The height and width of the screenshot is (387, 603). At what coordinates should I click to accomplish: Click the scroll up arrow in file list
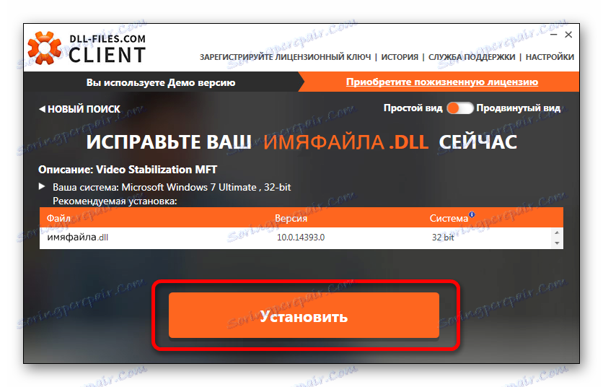[x=557, y=232]
